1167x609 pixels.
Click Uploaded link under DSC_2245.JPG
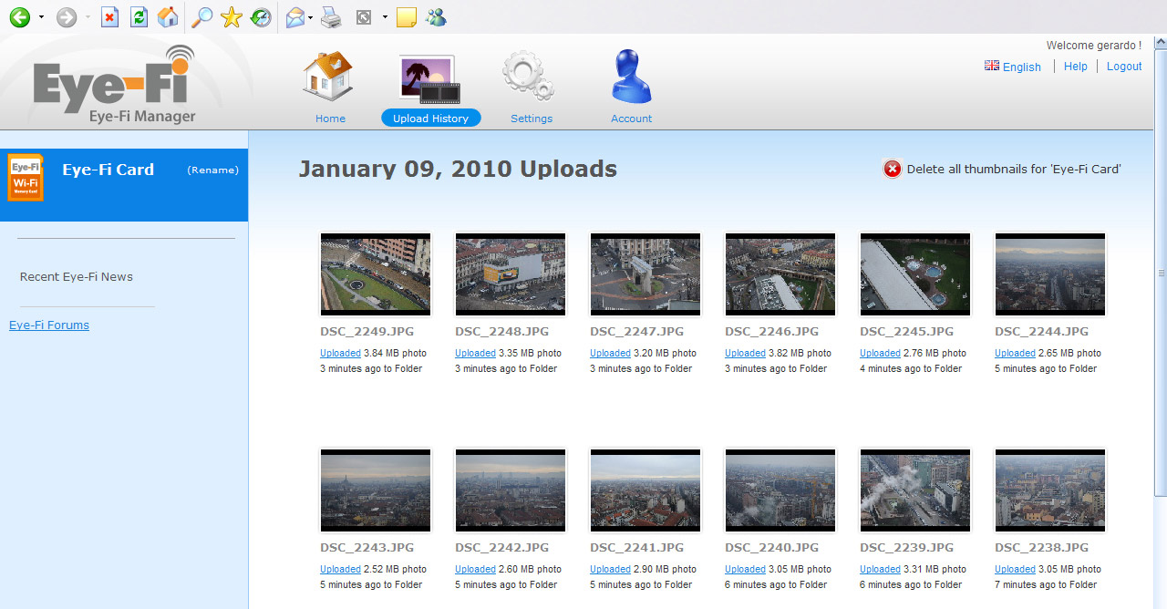[880, 353]
